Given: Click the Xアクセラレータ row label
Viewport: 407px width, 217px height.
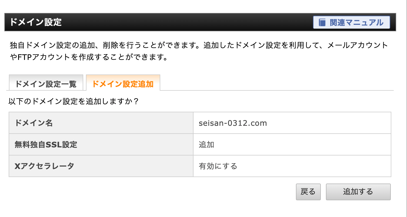Looking at the screenshot, I should point(44,166).
